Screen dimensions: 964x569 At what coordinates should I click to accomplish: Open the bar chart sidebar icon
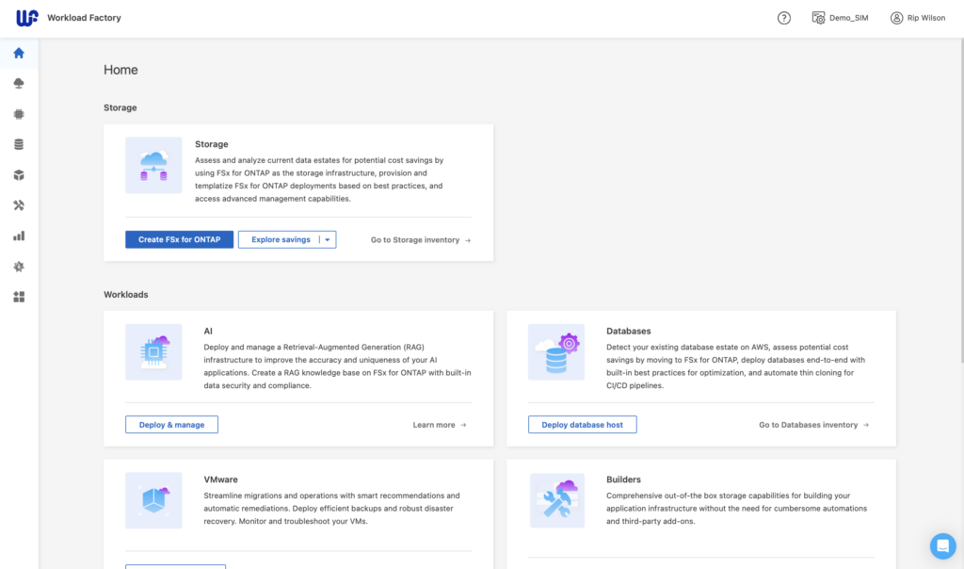(19, 236)
